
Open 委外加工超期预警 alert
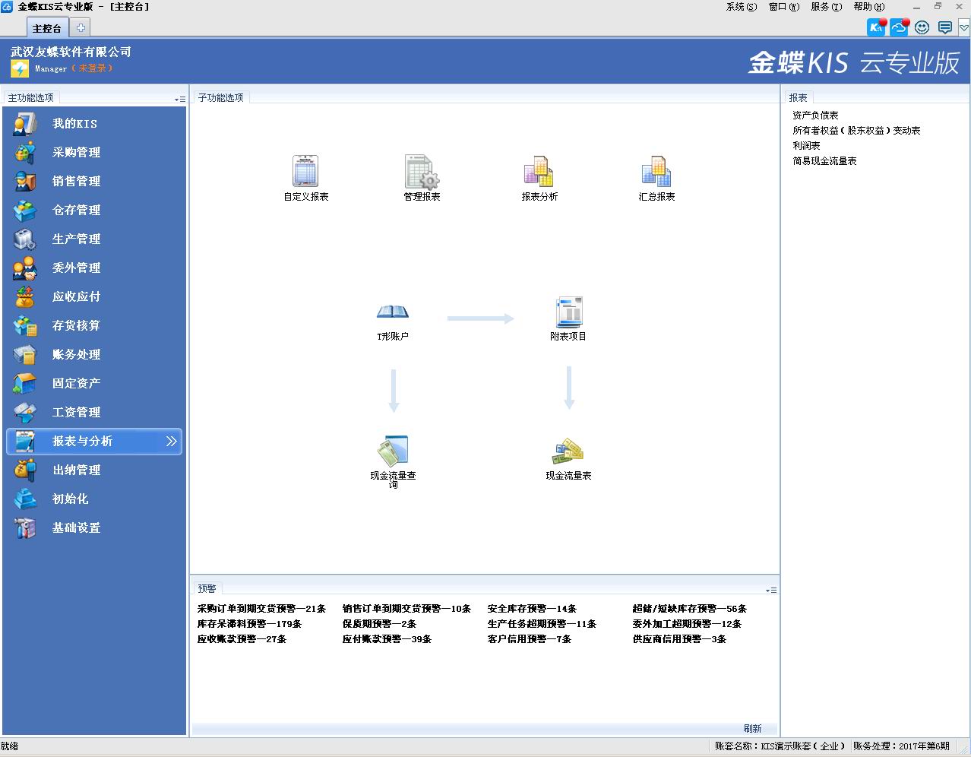coord(687,624)
